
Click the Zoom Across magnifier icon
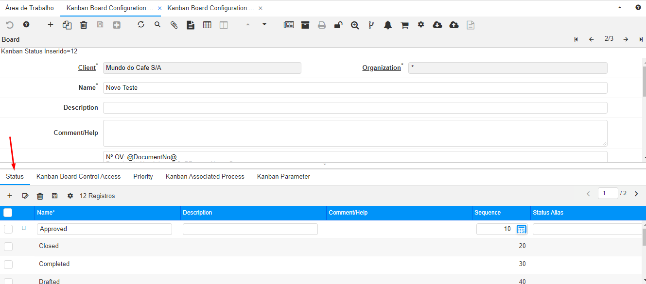[x=355, y=25]
